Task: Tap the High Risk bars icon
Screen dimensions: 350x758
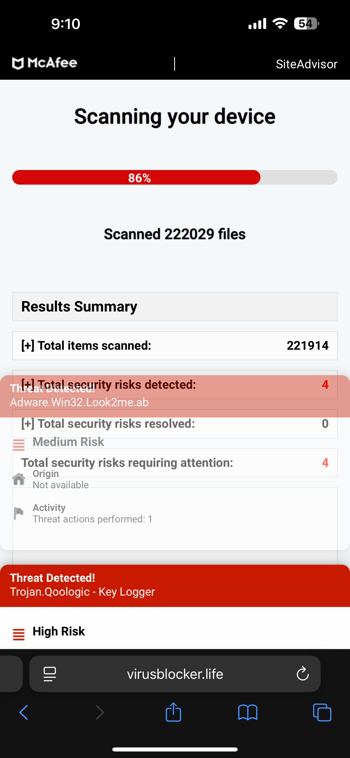Action: (18, 634)
